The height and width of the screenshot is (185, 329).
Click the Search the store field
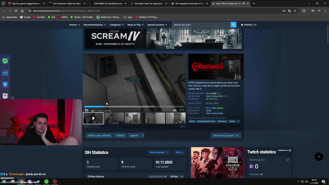click(x=201, y=25)
